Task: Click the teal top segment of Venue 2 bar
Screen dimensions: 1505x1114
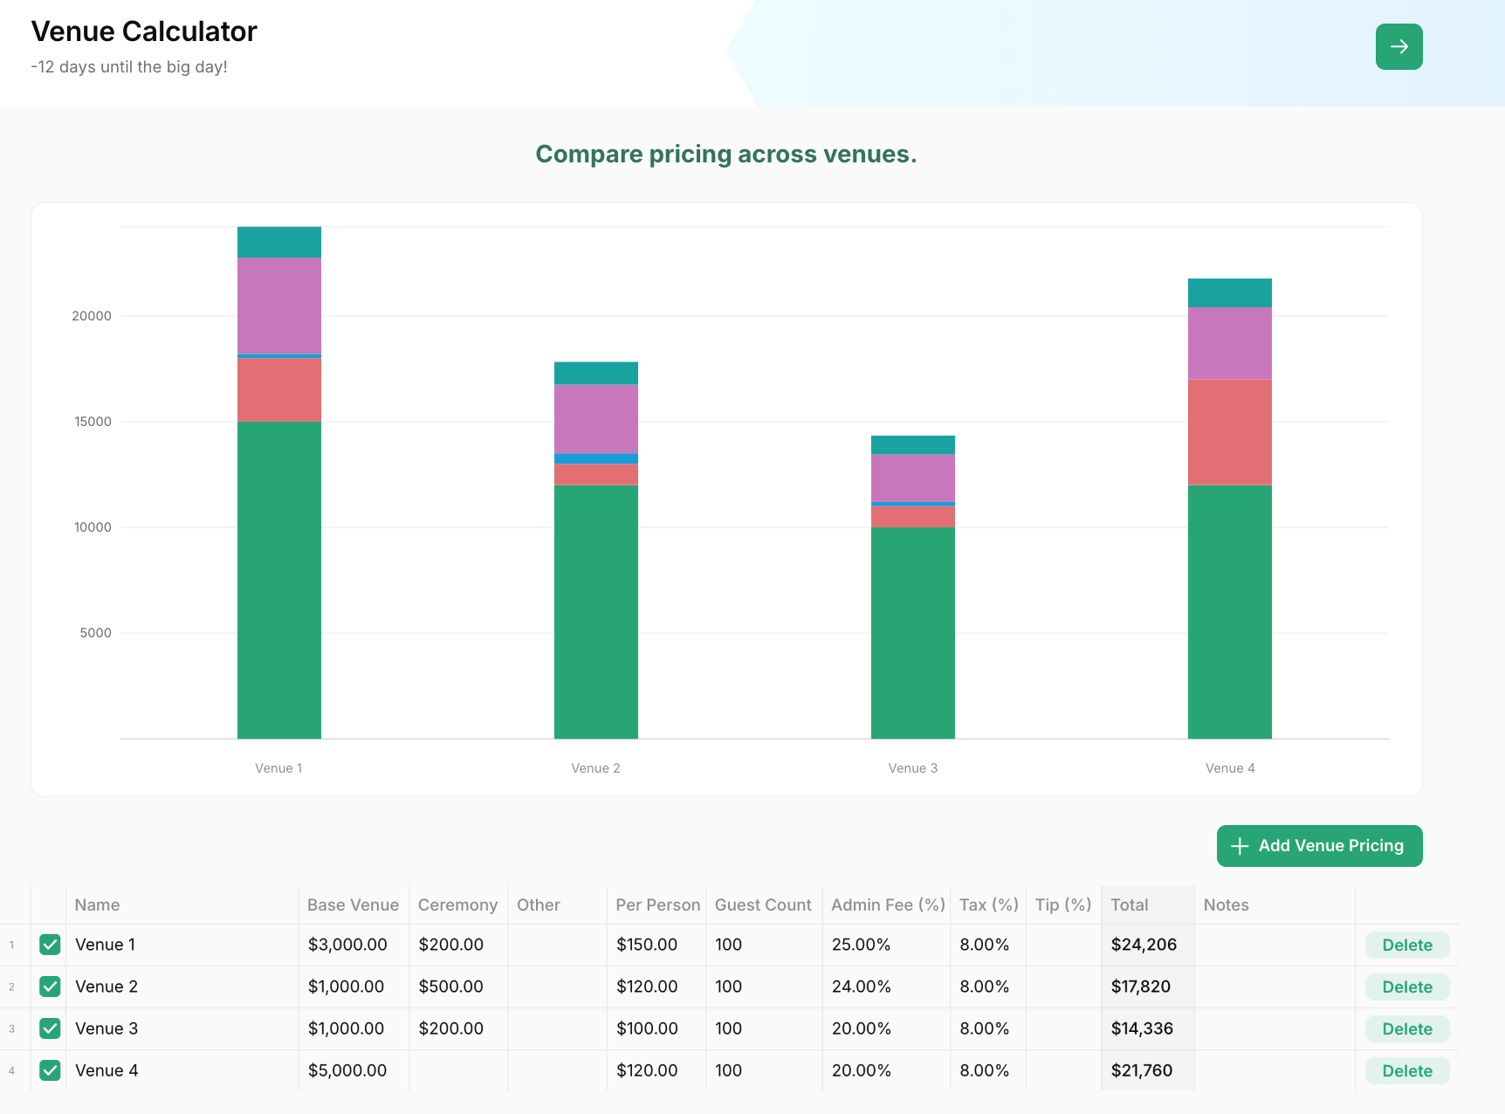Action: coord(596,373)
